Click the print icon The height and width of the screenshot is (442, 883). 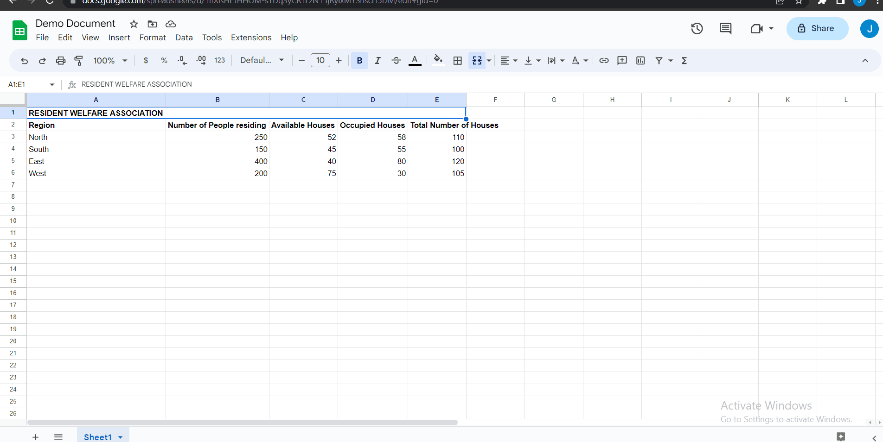pos(61,61)
